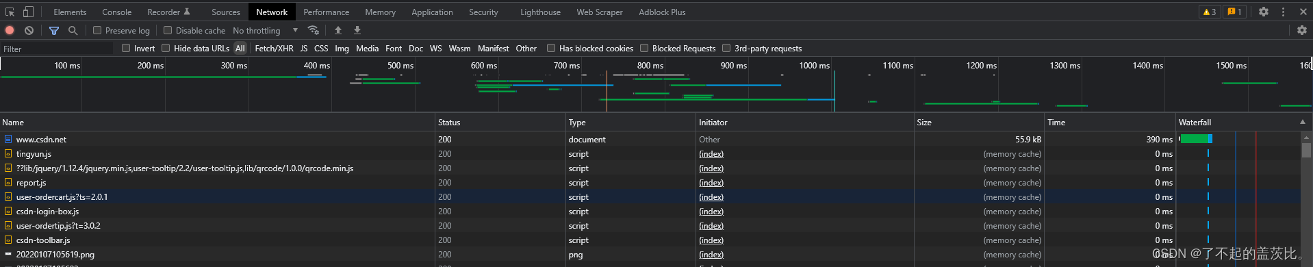Image resolution: width=1313 pixels, height=267 pixels.
Task: Open (index) initiator link for report.js
Action: pyautogui.click(x=711, y=182)
